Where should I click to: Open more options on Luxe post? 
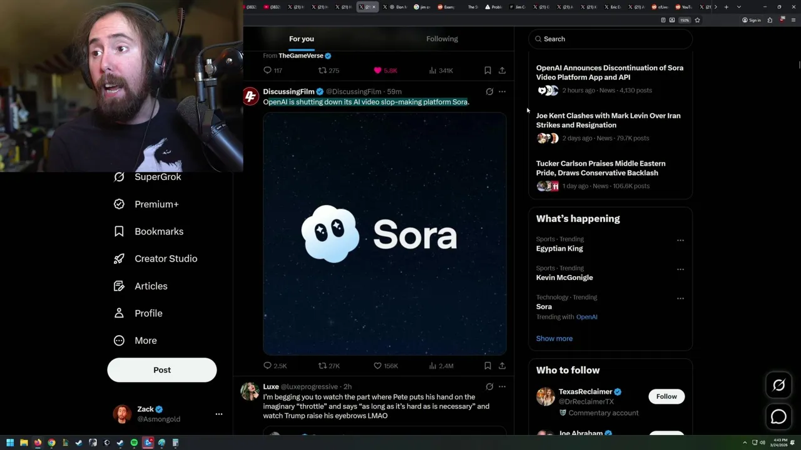(502, 387)
